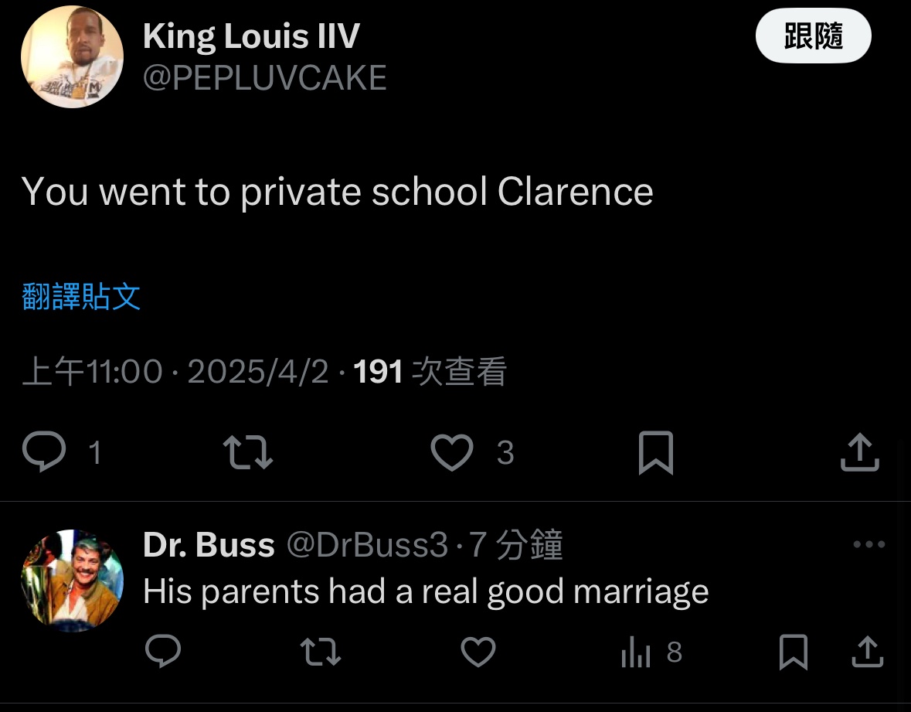This screenshot has height=712, width=911.
Task: Open Dr. Buss's profile avatar
Action: (x=72, y=580)
